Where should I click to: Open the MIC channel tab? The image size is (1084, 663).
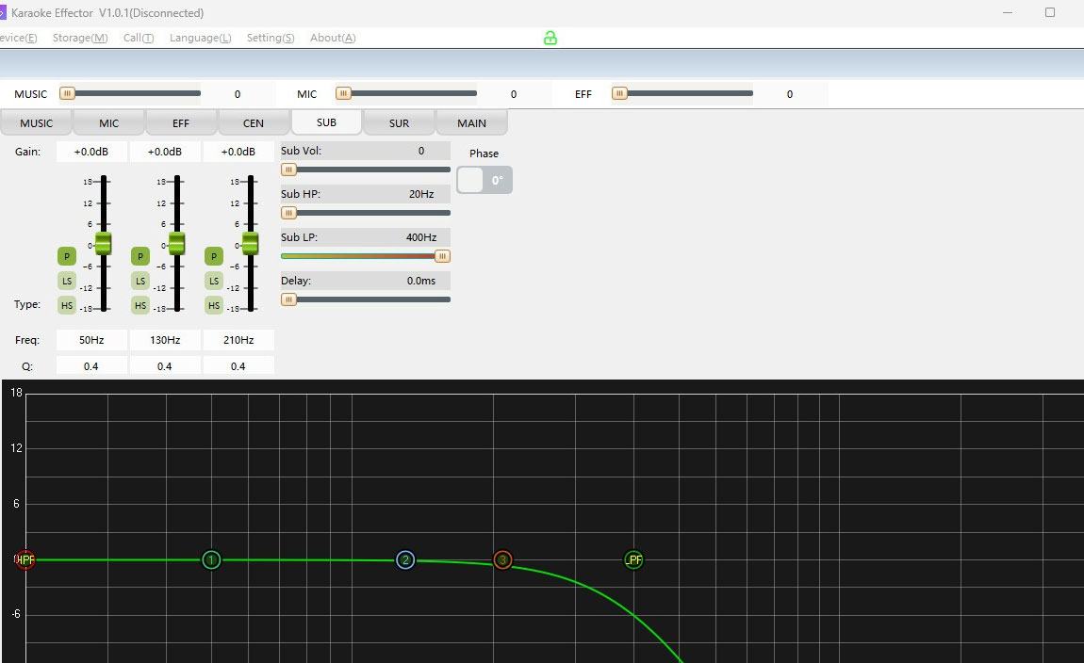[x=109, y=123]
